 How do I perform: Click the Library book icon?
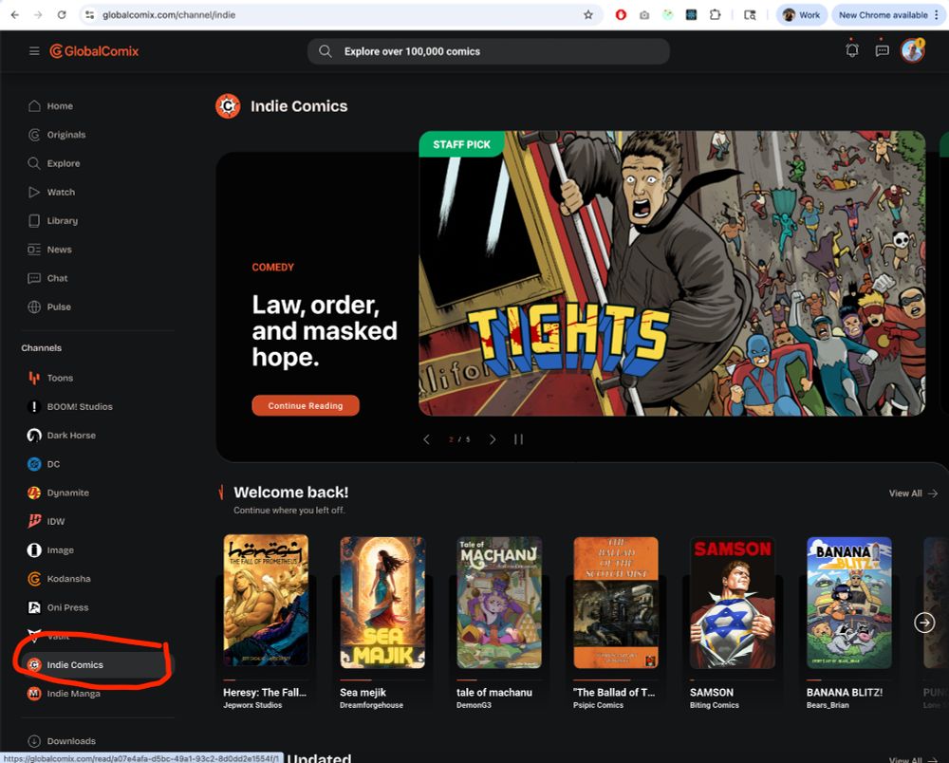(x=34, y=221)
